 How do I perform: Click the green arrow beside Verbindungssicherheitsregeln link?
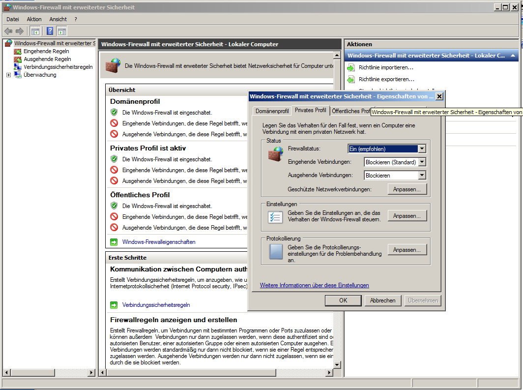tap(114, 305)
